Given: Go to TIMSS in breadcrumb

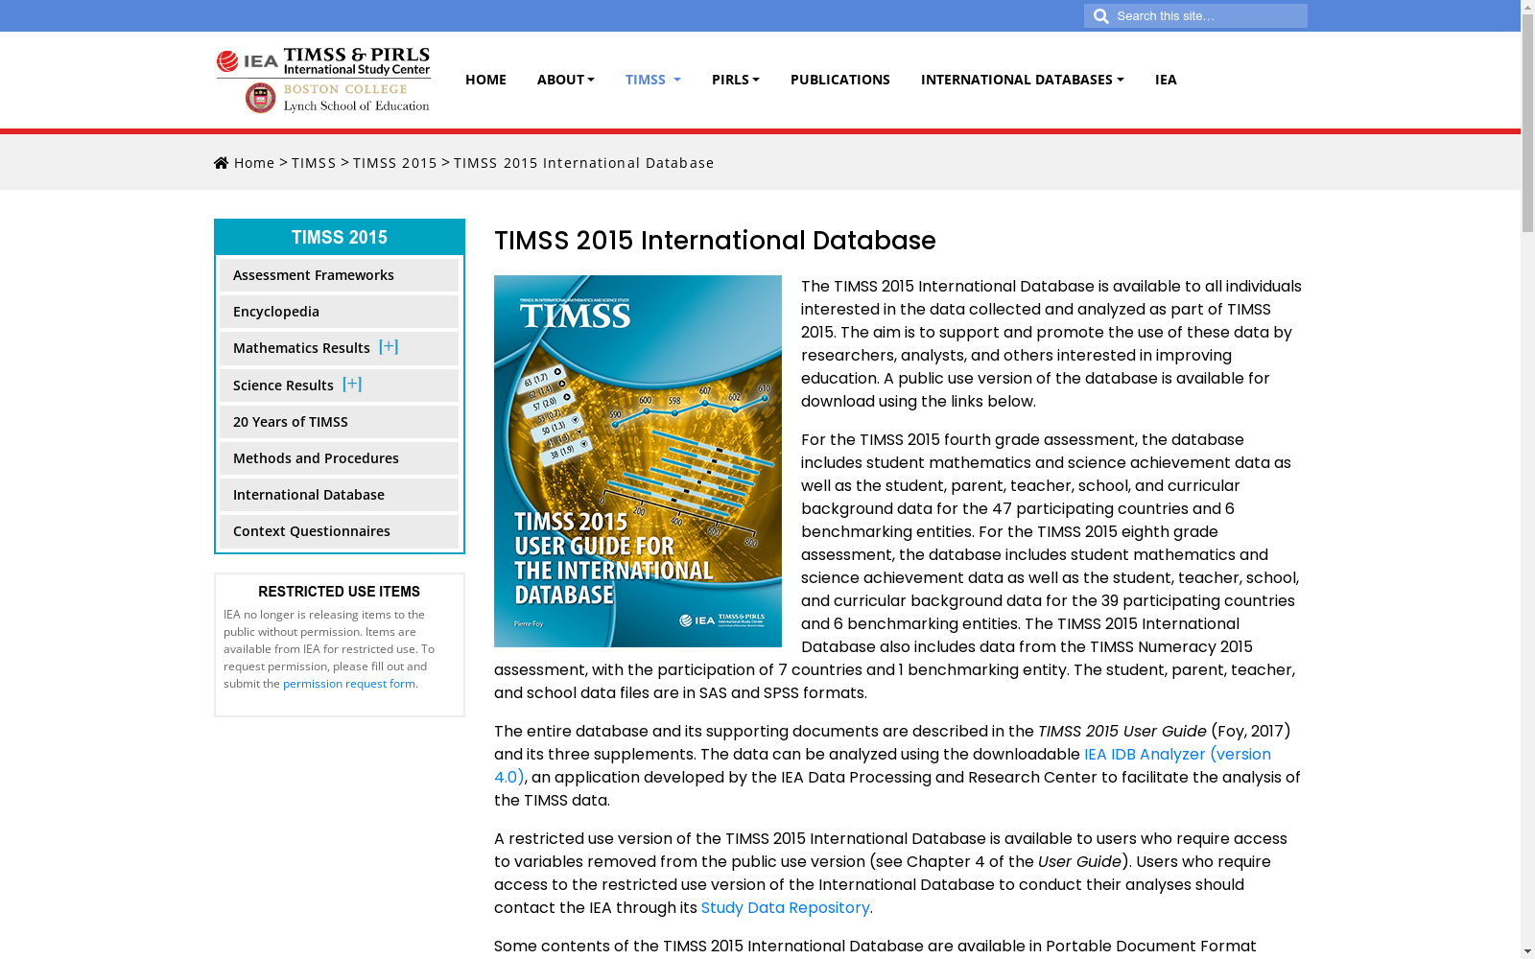Looking at the screenshot, I should click(x=314, y=163).
